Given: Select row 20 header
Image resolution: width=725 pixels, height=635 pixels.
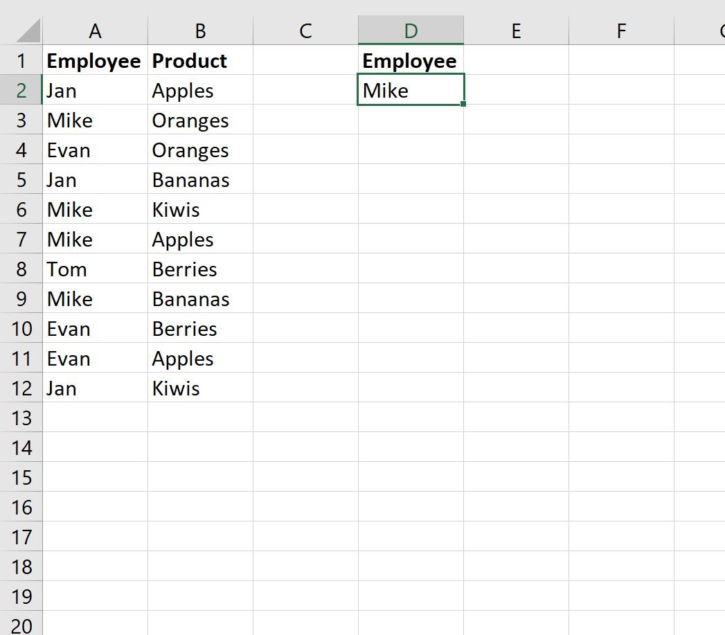Looking at the screenshot, I should (21, 625).
